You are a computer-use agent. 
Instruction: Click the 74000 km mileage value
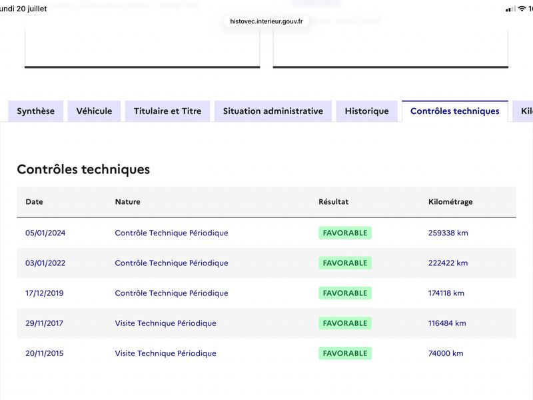pyautogui.click(x=446, y=353)
